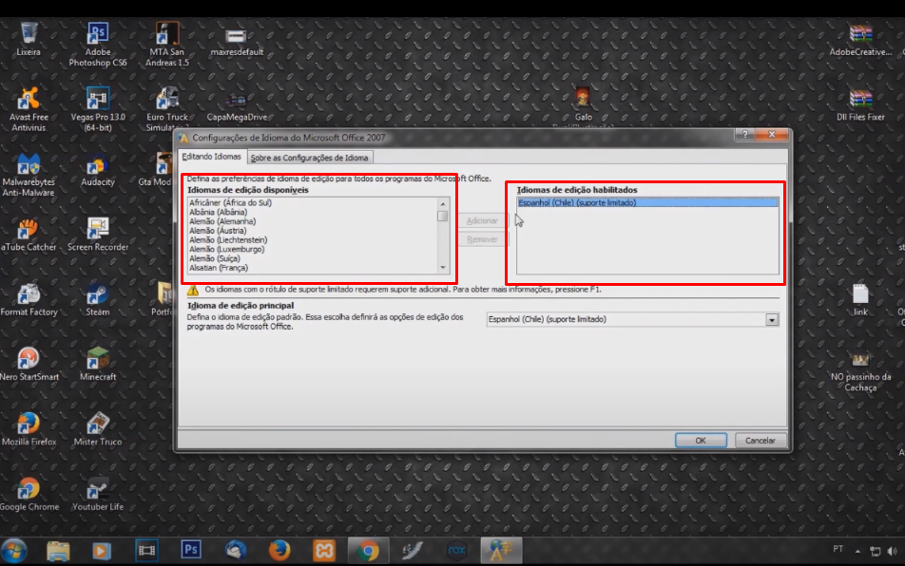This screenshot has height=566, width=905.
Task: Open Mister Truco desktop shortcut
Action: tap(98, 430)
